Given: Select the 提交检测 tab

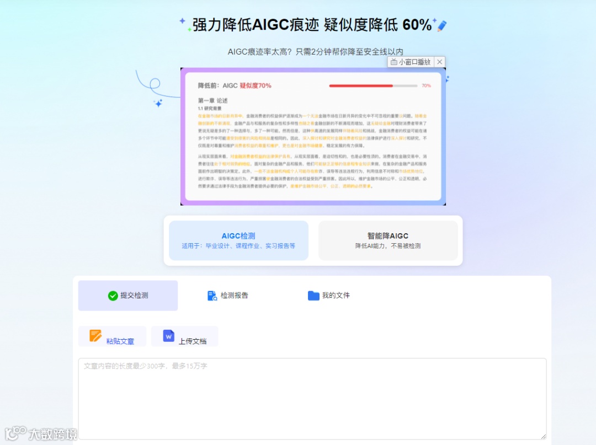Looking at the screenshot, I should [x=127, y=295].
